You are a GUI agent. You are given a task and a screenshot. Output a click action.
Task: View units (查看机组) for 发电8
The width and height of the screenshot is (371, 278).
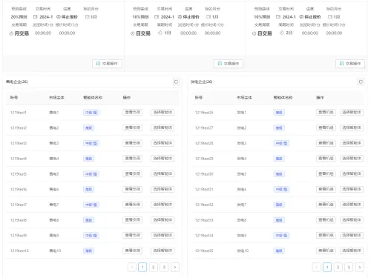coord(326,220)
